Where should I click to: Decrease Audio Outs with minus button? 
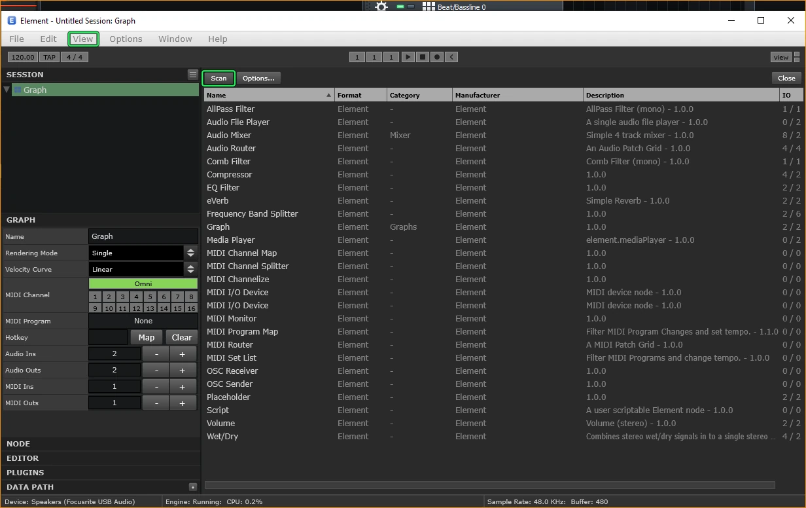coord(156,370)
